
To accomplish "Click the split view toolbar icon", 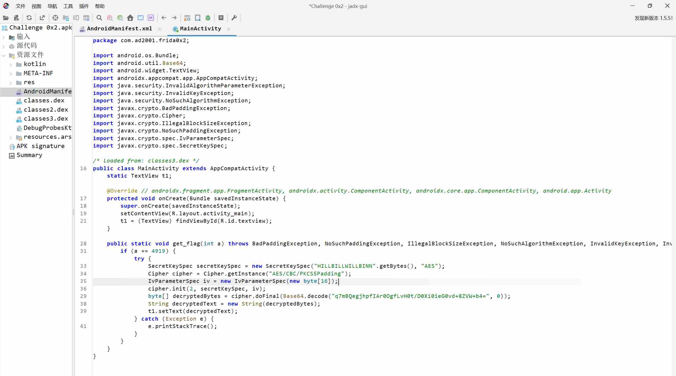I will (76, 18).
